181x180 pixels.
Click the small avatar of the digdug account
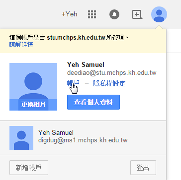(x=21, y=138)
